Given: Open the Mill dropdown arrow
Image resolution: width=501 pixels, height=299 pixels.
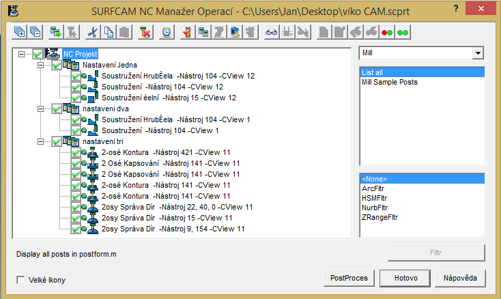Looking at the screenshot, I should 478,53.
